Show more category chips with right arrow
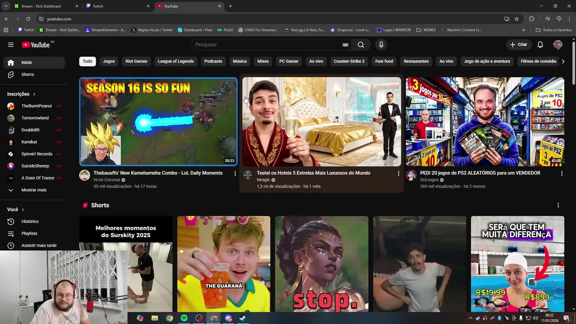Viewport: 576px width, 324px height. point(563,61)
